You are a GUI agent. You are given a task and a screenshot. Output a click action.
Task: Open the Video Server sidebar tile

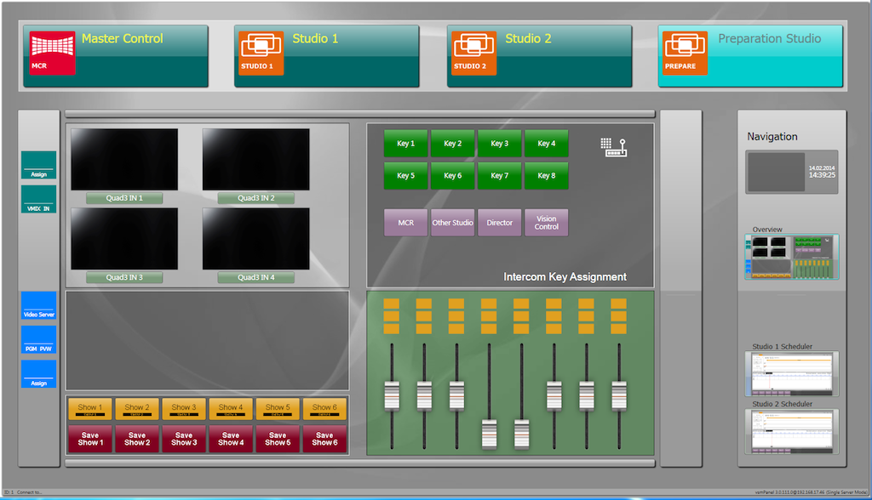pyautogui.click(x=39, y=305)
